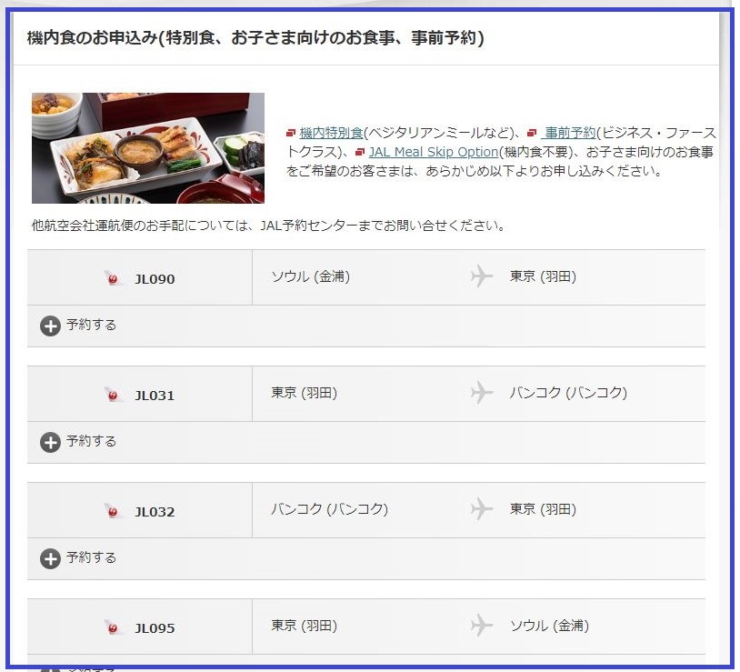Select flight number JL090
740x672 pixels.
pos(155,279)
